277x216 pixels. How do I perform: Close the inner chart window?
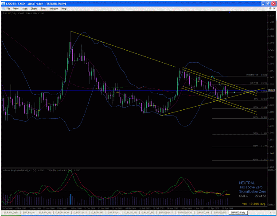tap(274, 8)
